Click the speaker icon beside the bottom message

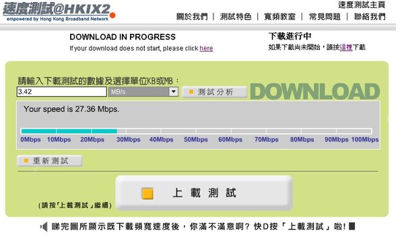click(44, 227)
